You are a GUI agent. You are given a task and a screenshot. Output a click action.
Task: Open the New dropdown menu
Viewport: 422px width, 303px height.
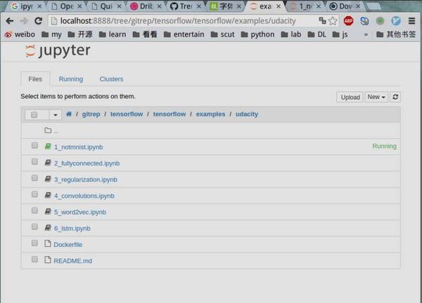(x=376, y=97)
